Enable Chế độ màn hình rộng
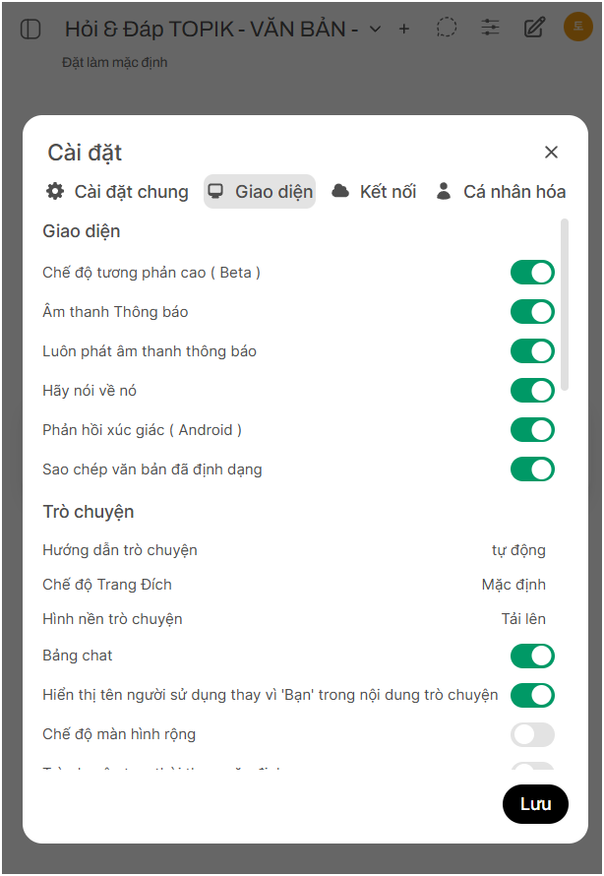This screenshot has width=604, height=876. (x=532, y=734)
